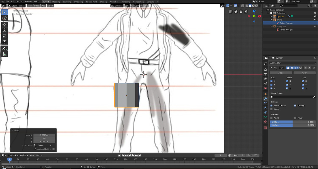Open the File menu
Viewport: 318px width, 169px height.
(7, 2)
